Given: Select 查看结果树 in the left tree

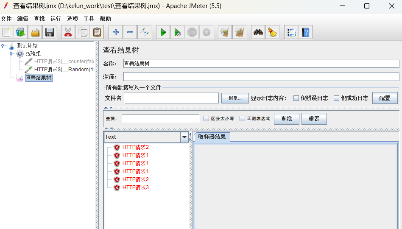Looking at the screenshot, I should 39,78.
